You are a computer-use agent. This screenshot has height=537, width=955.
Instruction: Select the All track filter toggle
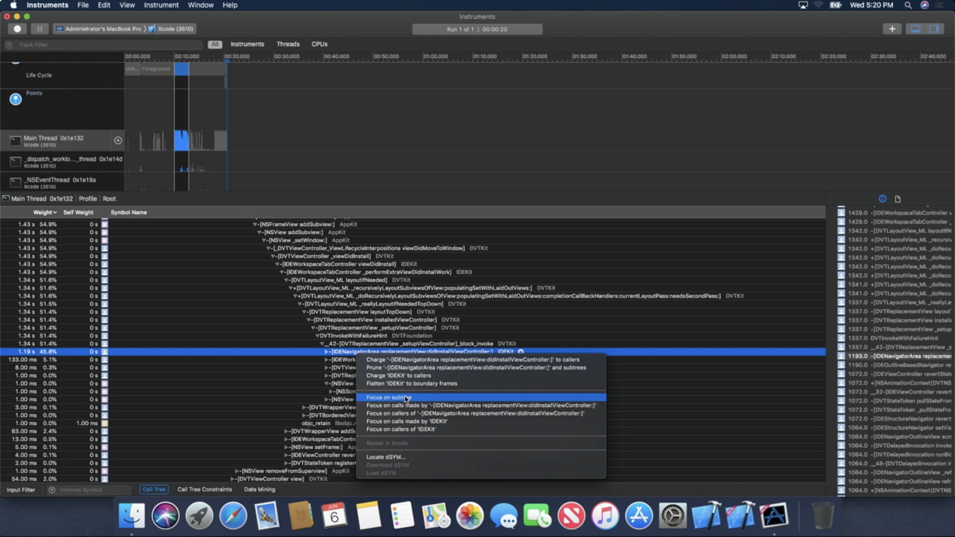[x=215, y=44]
